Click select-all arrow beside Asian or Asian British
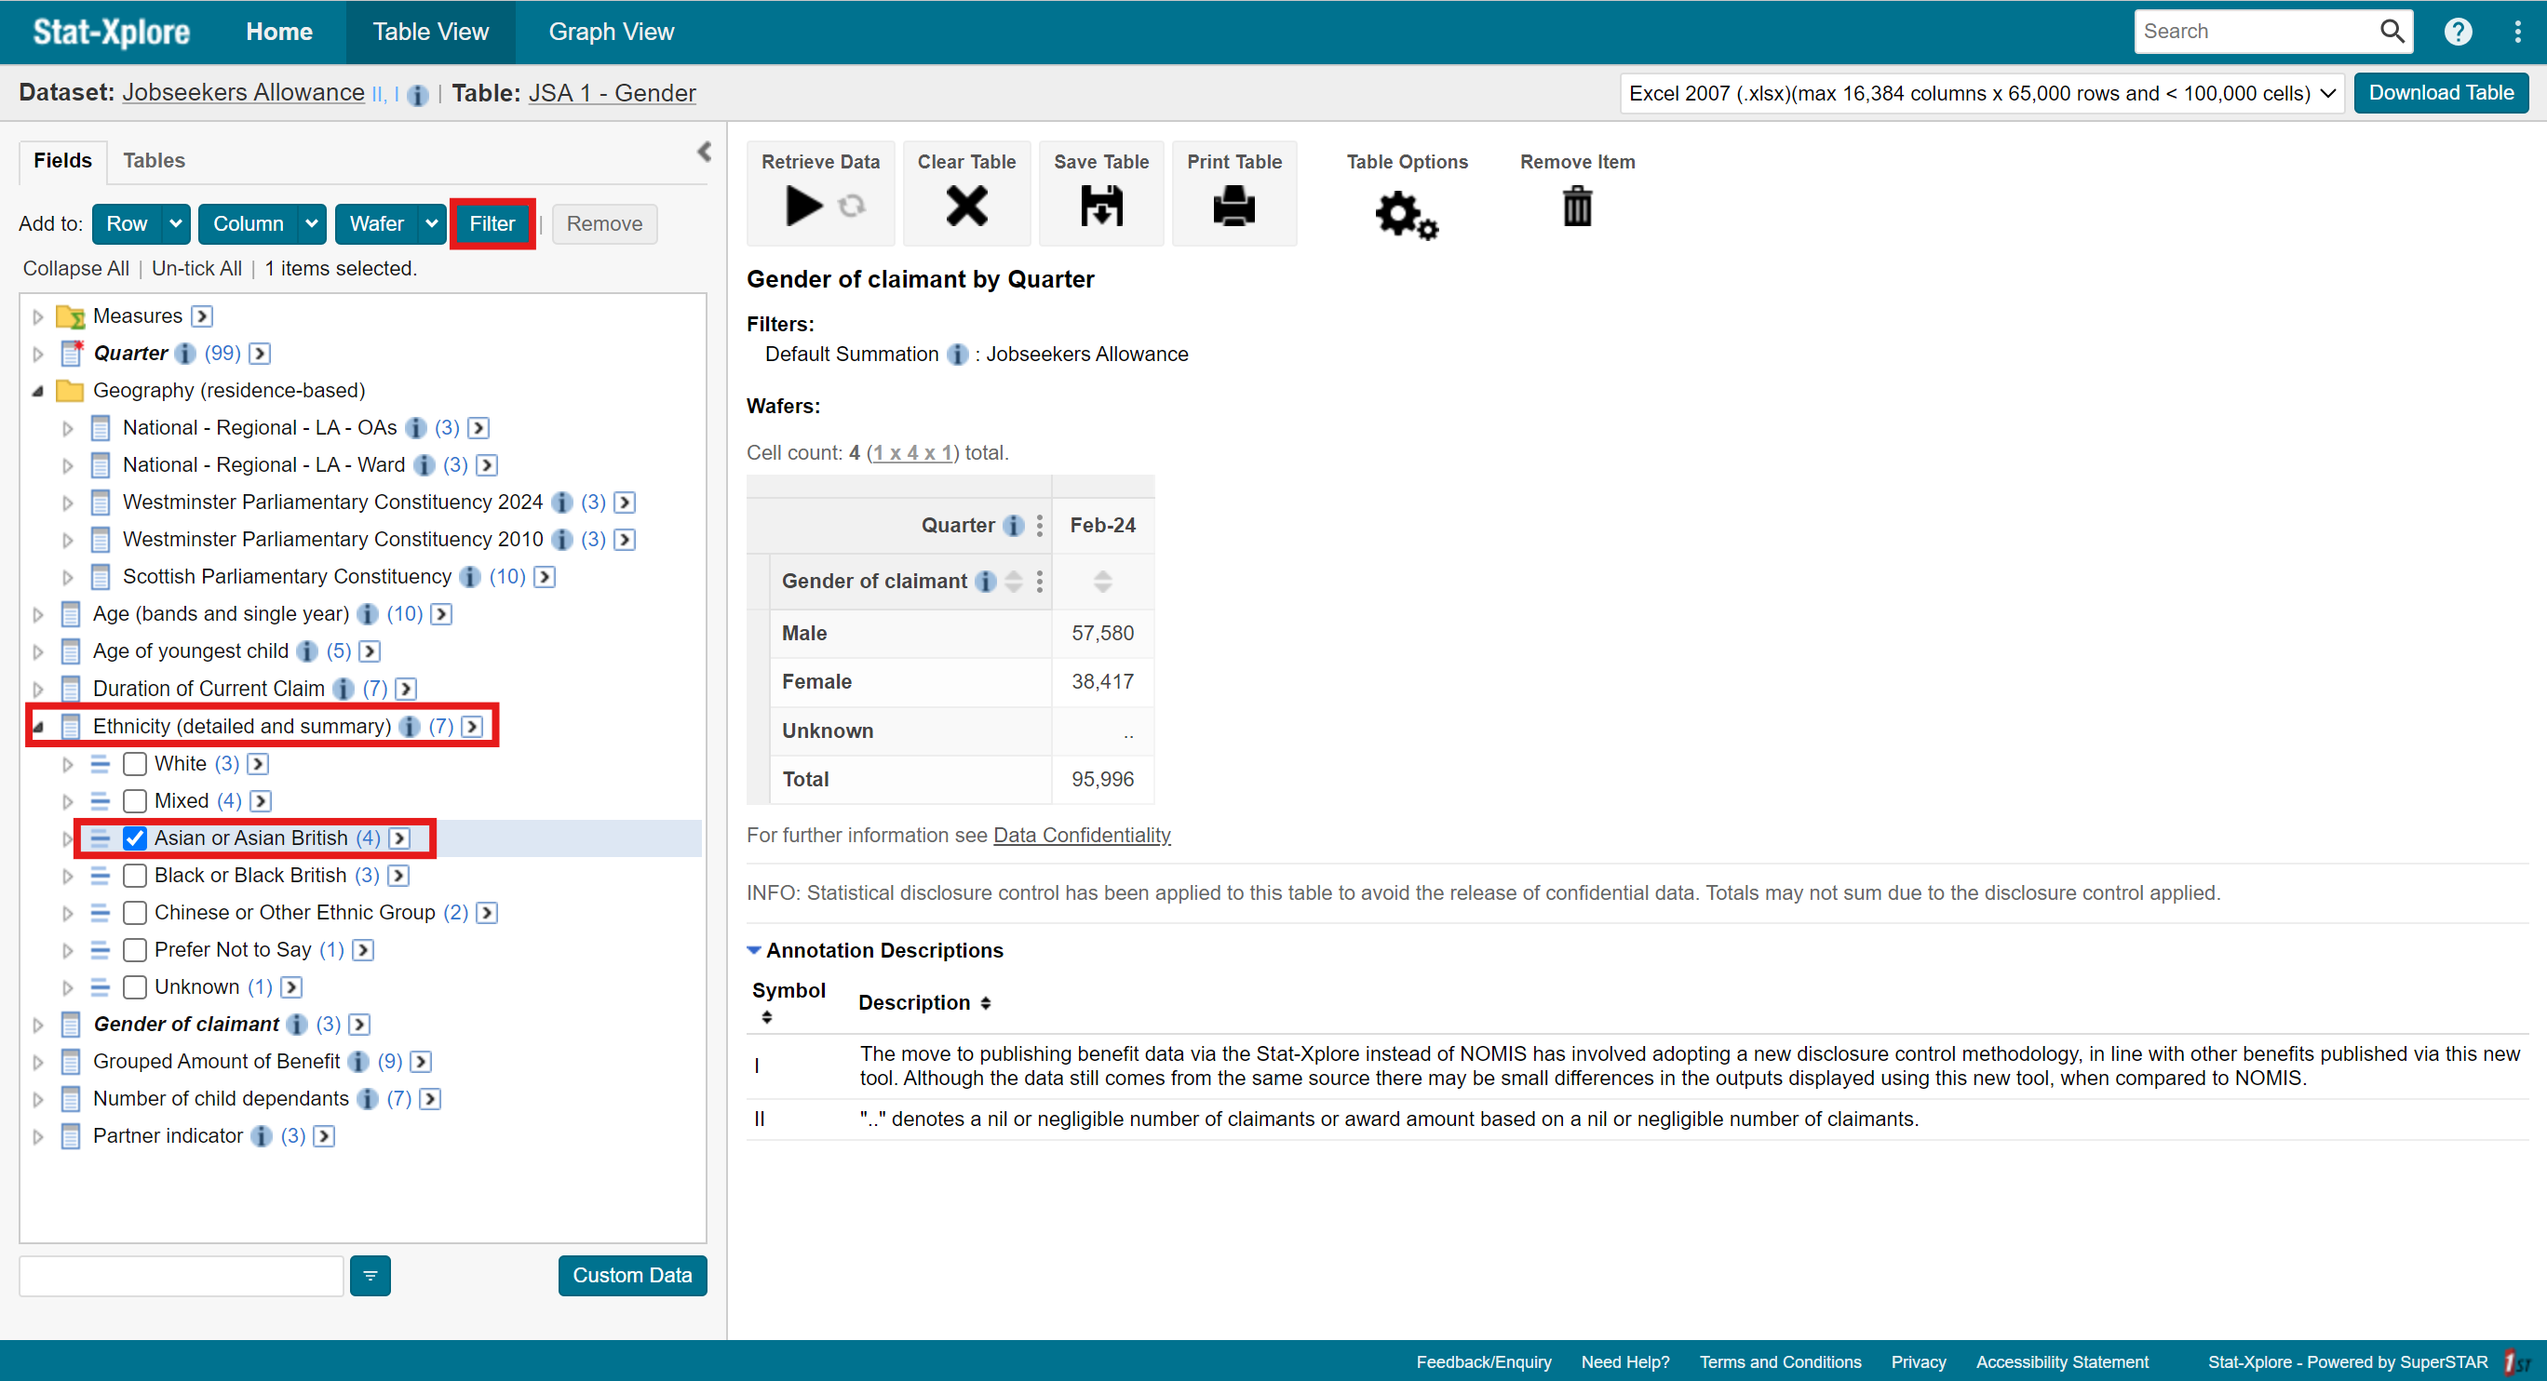The width and height of the screenshot is (2547, 1381). pos(399,838)
